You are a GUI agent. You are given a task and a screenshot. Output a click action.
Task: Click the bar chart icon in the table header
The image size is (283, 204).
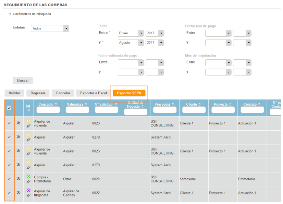click(x=28, y=106)
